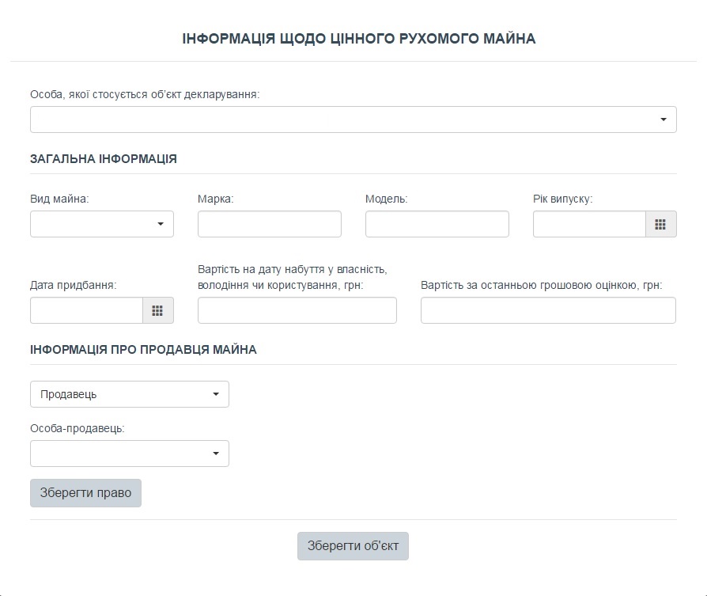Click the Дата придбання date field
Image resolution: width=707 pixels, height=596 pixels.
tap(86, 310)
